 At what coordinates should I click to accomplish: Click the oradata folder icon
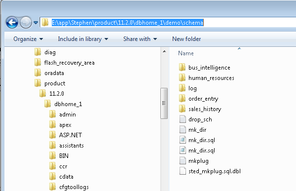pyautogui.click(x=38, y=73)
